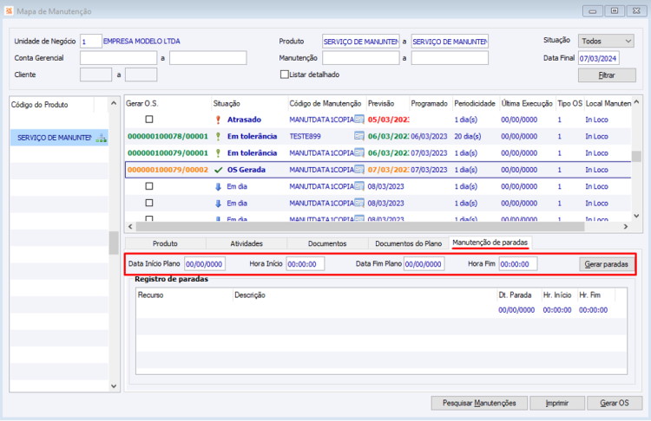This screenshot has height=421, width=651.
Task: Open the Situação dropdown showing Todos
Action: (607, 41)
